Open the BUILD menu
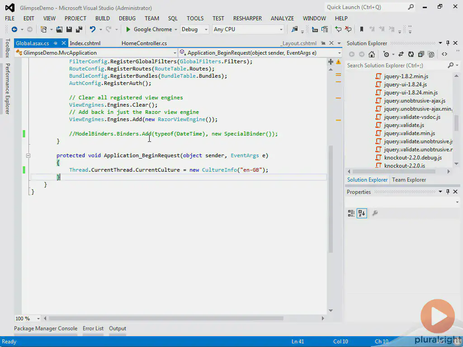This screenshot has height=347, width=463. (x=103, y=18)
